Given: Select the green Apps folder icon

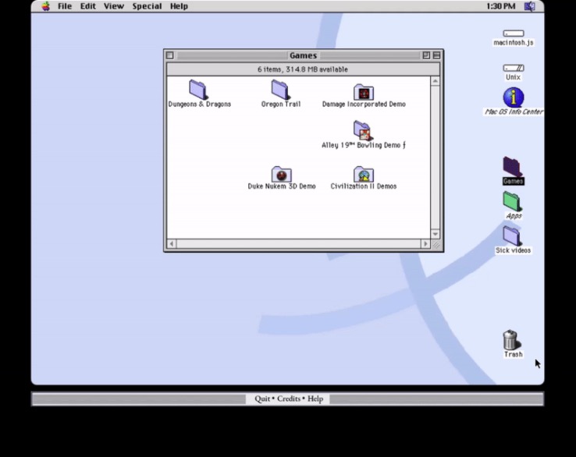Looking at the screenshot, I should pyautogui.click(x=513, y=201).
